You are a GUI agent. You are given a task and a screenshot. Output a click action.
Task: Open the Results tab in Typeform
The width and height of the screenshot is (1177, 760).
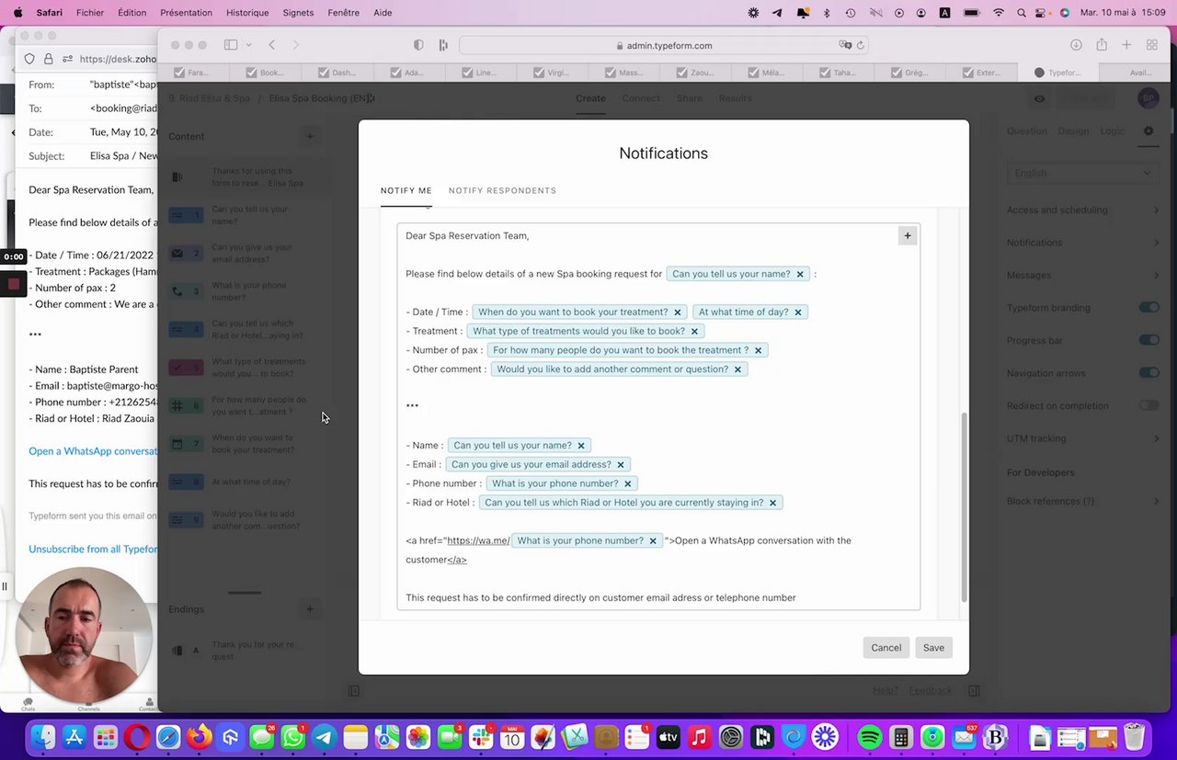tap(736, 98)
